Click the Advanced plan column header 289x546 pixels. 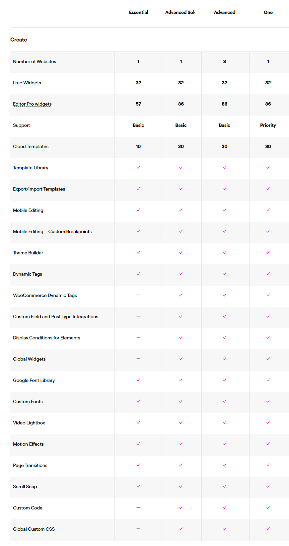225,13
